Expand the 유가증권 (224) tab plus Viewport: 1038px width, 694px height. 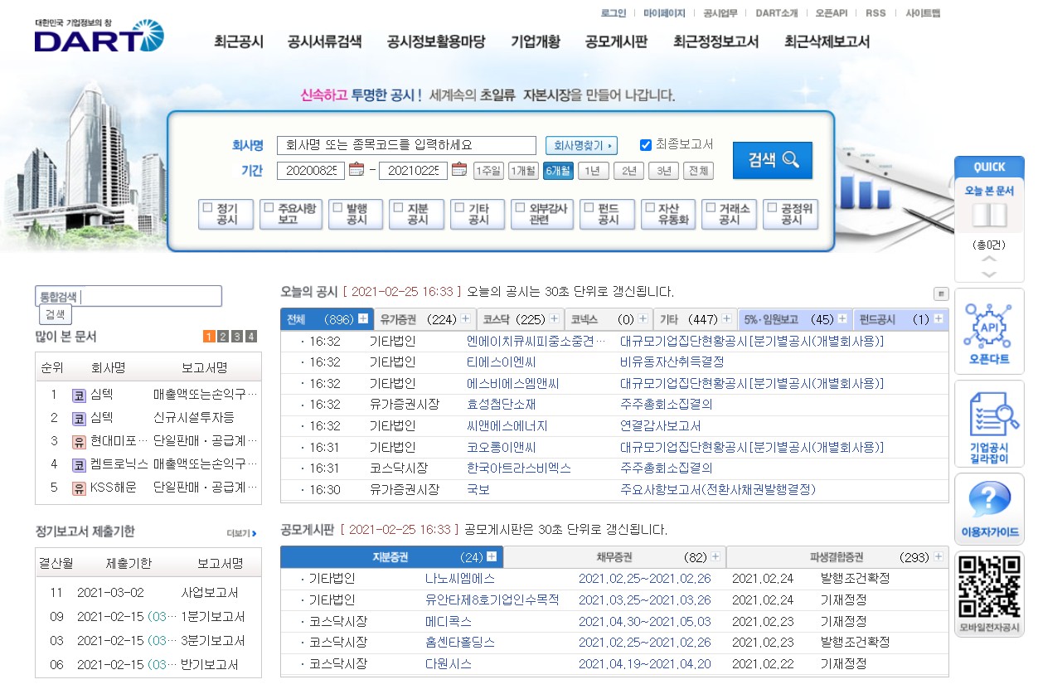465,319
